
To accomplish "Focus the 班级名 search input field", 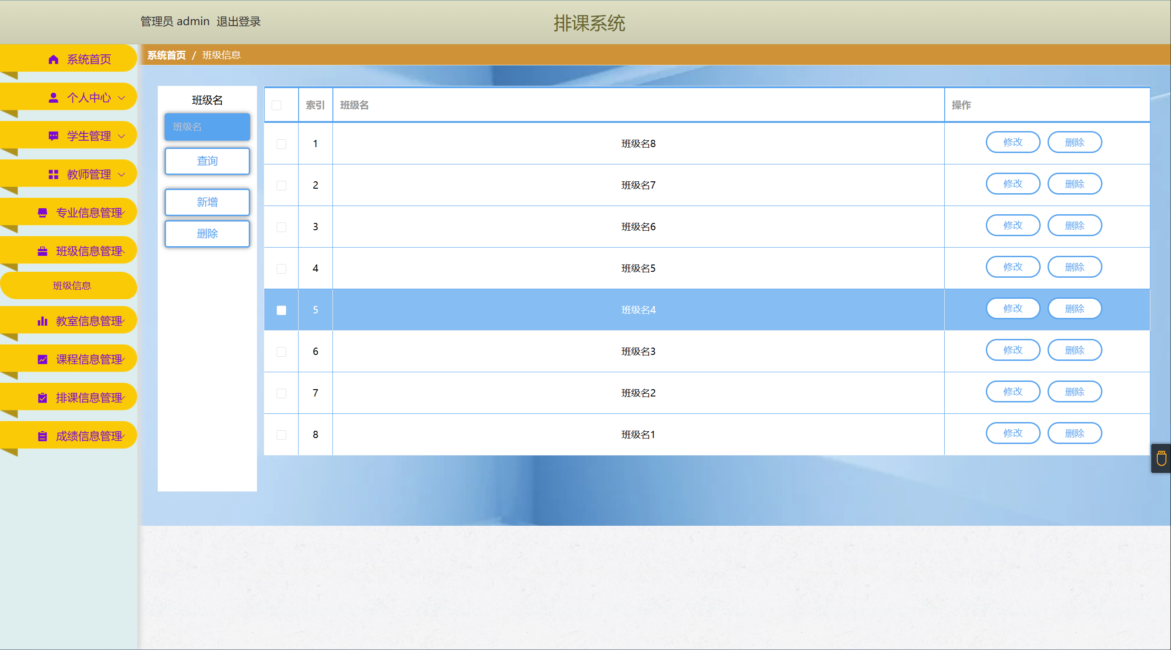I will click(207, 127).
